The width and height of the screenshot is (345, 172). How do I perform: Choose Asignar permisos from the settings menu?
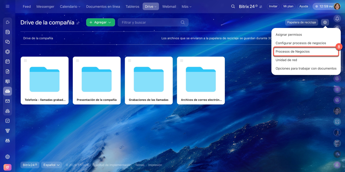289,35
